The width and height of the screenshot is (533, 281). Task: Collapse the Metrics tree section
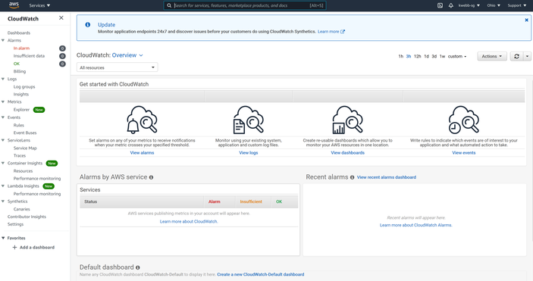tap(3, 102)
